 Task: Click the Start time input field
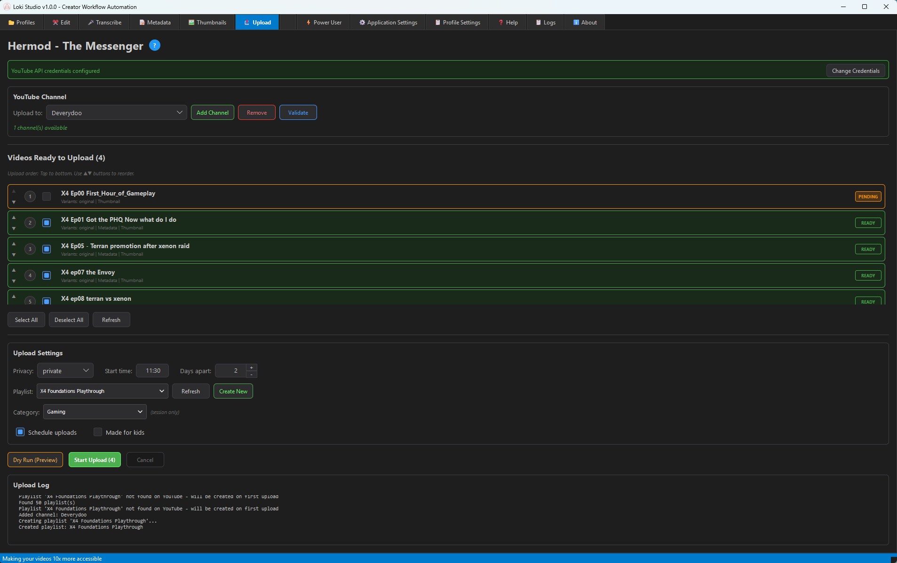click(x=152, y=371)
